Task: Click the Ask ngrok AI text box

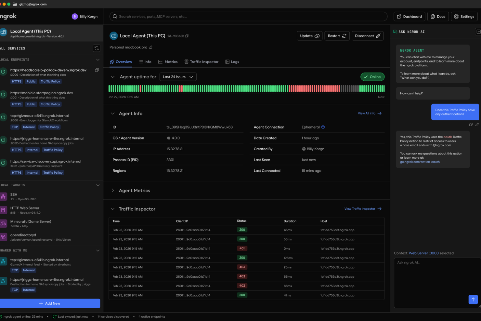Action: click(437, 283)
